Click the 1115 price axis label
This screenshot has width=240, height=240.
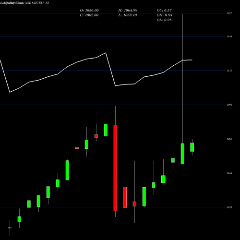(229, 71)
